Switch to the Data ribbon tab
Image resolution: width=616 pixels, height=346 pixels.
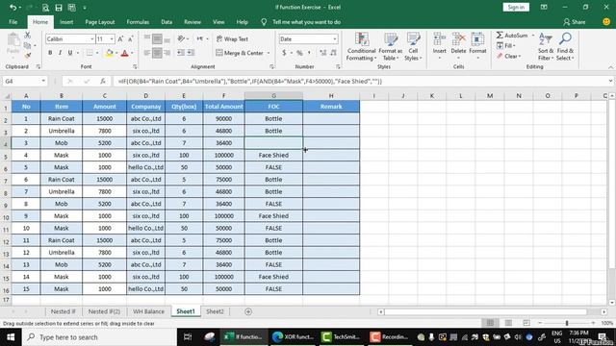pos(167,22)
